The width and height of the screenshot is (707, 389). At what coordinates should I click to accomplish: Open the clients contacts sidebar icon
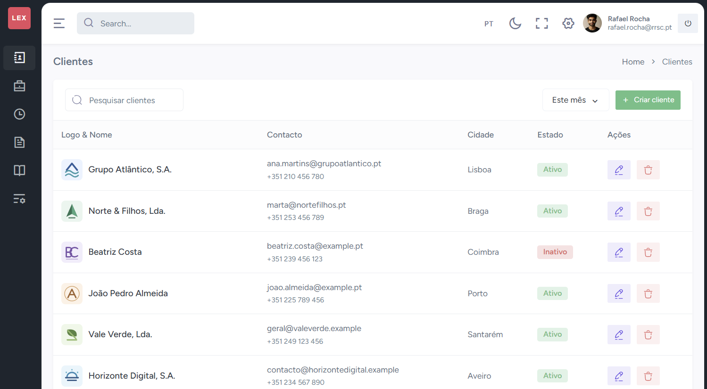(19, 58)
